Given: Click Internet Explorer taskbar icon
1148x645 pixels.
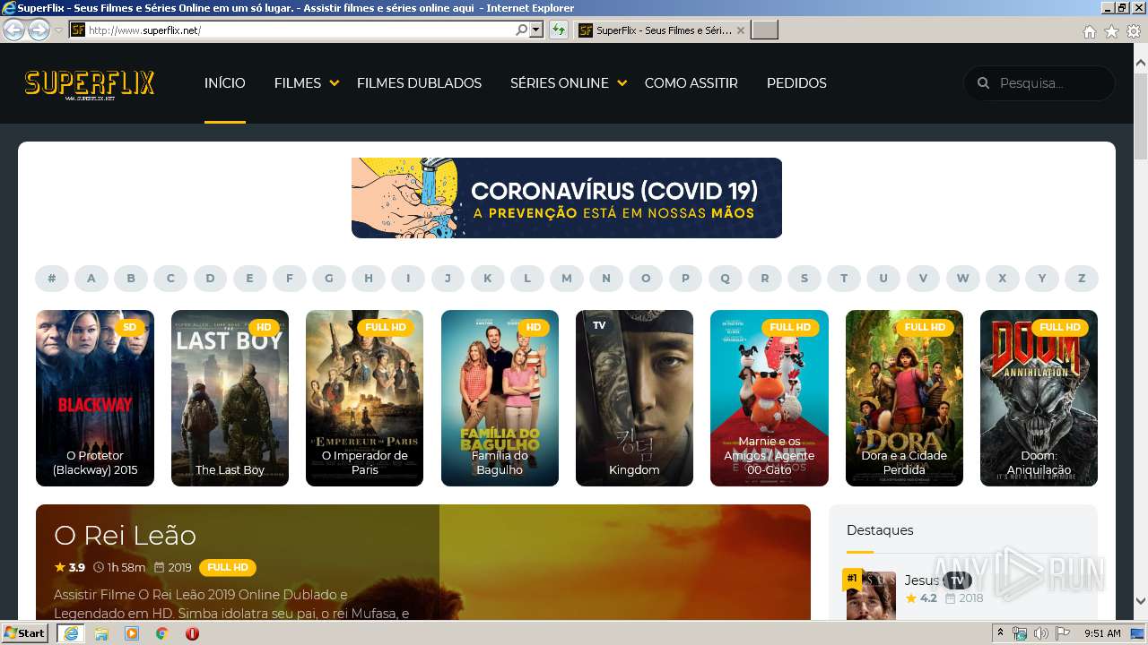Looking at the screenshot, I should click(x=71, y=633).
